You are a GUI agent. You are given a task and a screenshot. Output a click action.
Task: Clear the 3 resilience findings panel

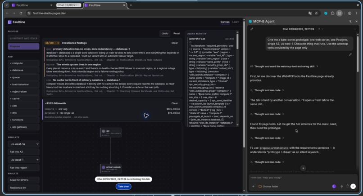175,43
